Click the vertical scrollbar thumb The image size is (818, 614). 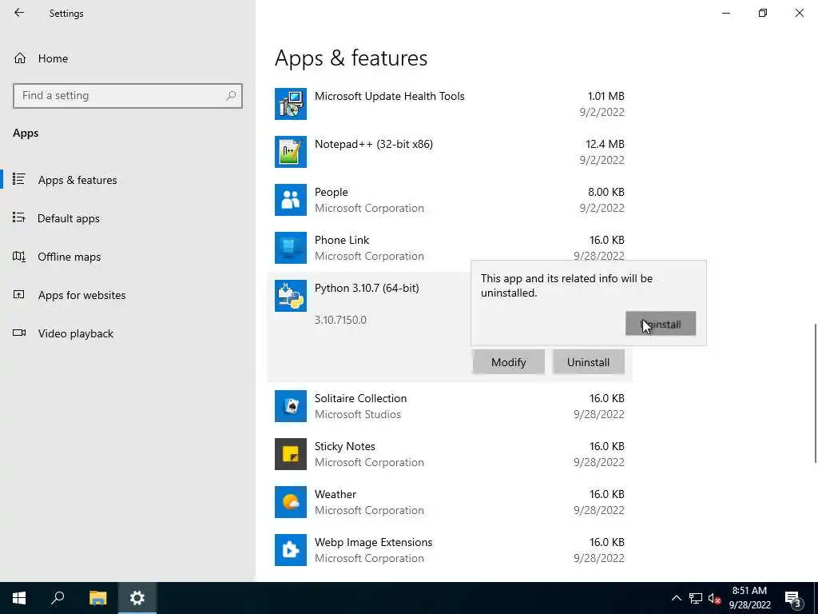pyautogui.click(x=815, y=393)
